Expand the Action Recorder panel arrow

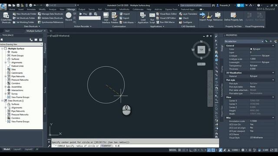point(91,26)
